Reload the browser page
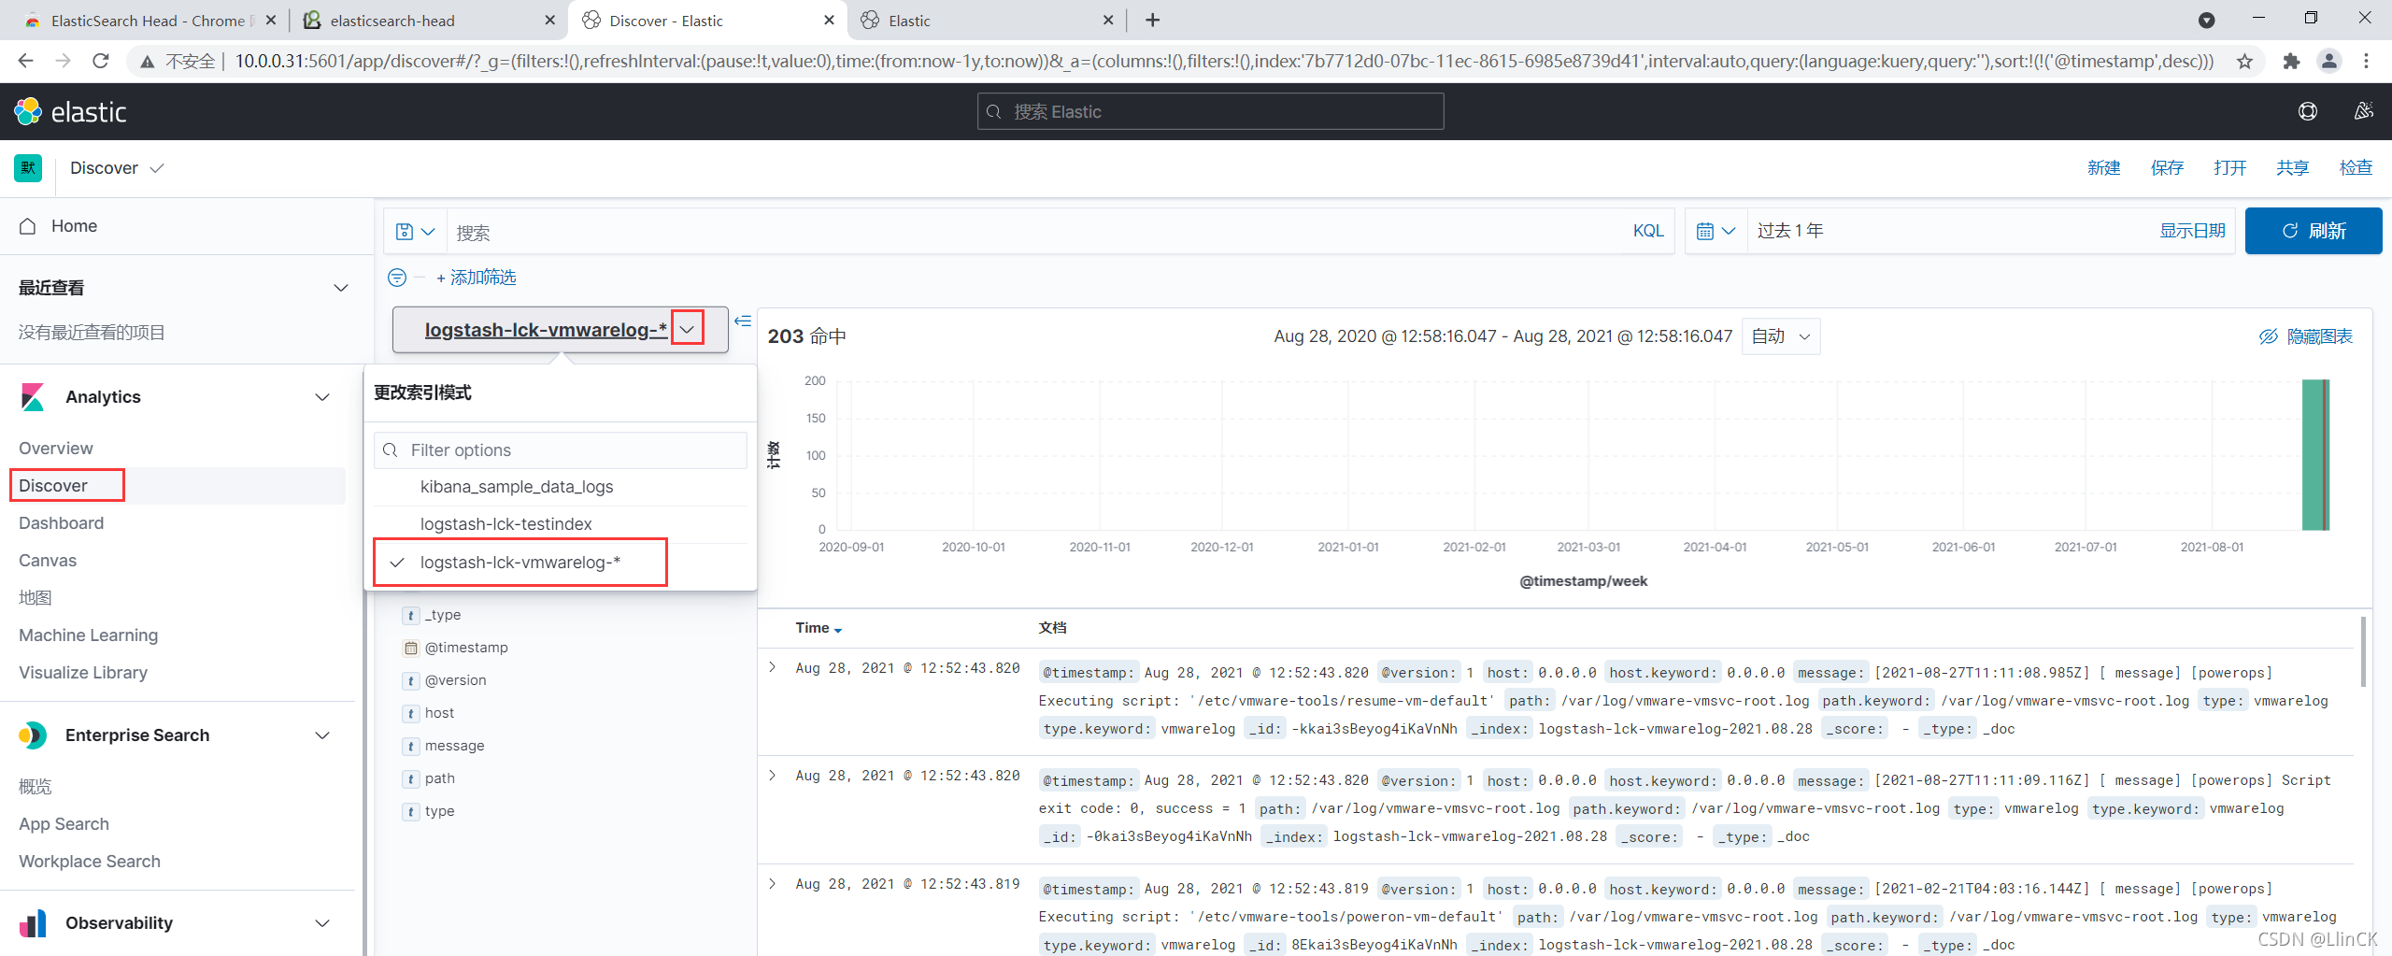 (101, 62)
